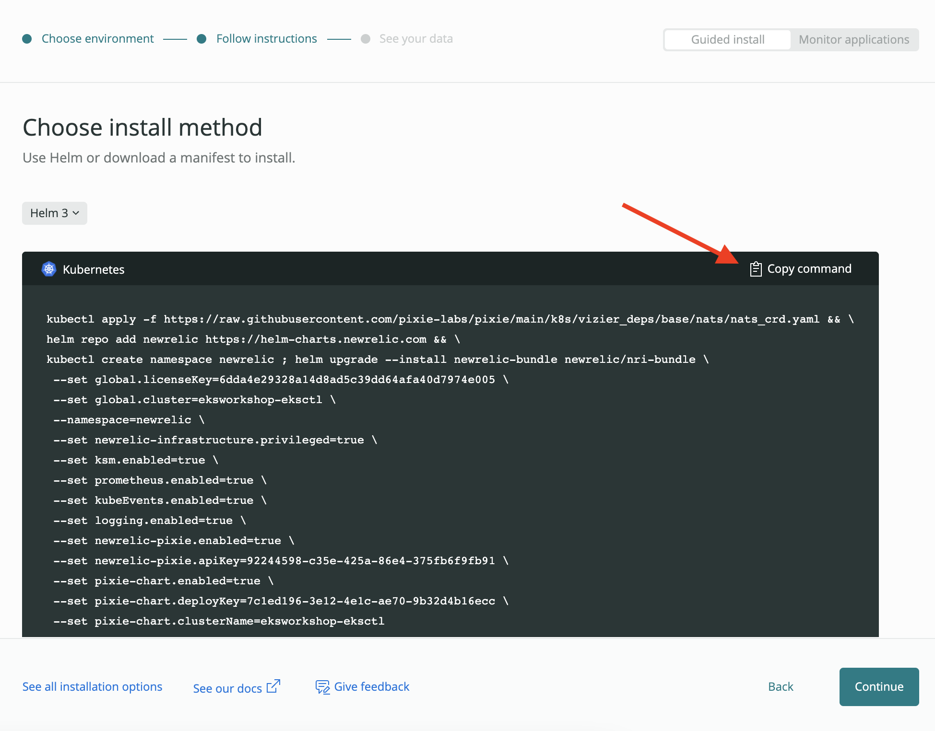The image size is (935, 731).
Task: Click the logging.enabled=true line
Action: [150, 521]
